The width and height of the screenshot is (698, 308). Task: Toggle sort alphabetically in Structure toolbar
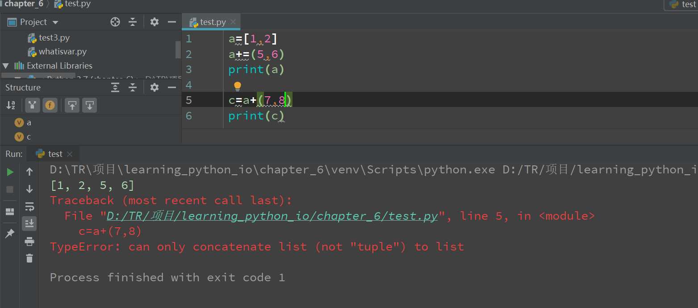(x=11, y=105)
